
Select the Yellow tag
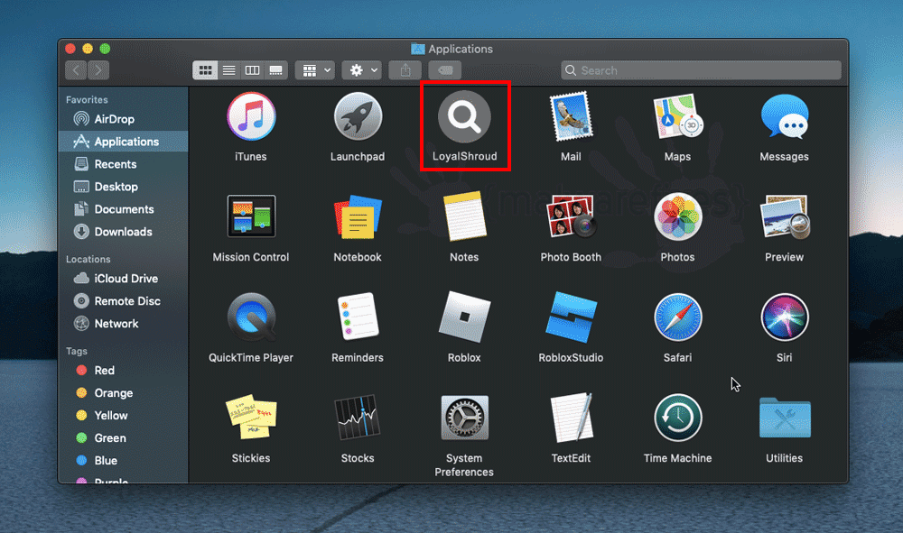point(123,415)
